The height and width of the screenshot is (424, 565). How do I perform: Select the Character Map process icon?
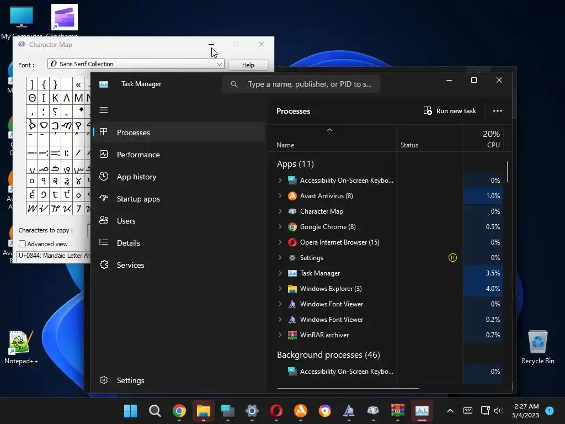(292, 211)
